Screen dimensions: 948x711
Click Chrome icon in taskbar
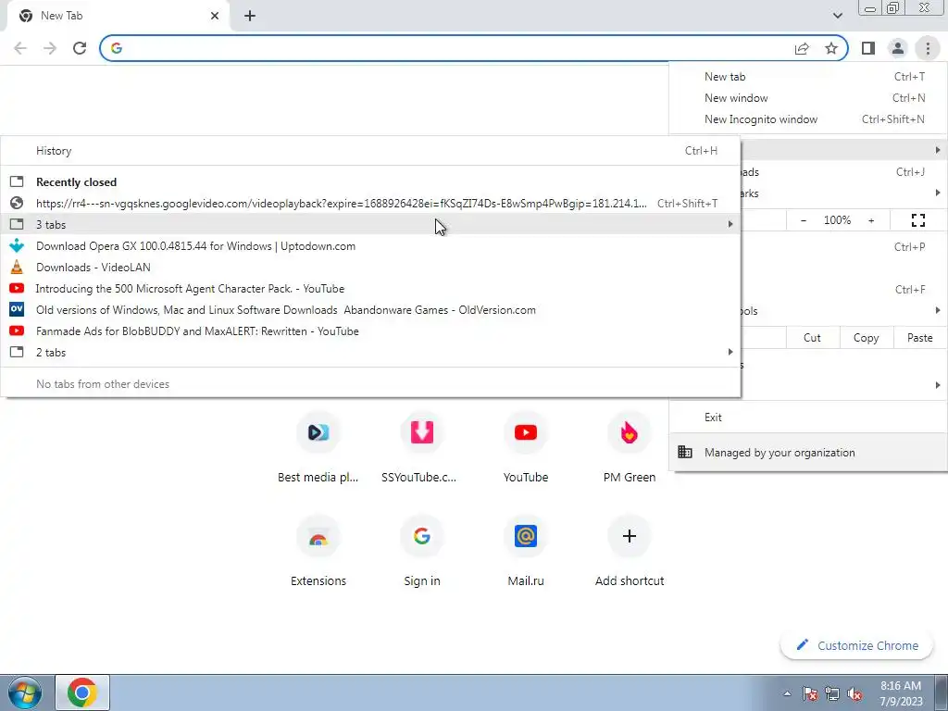click(x=82, y=692)
